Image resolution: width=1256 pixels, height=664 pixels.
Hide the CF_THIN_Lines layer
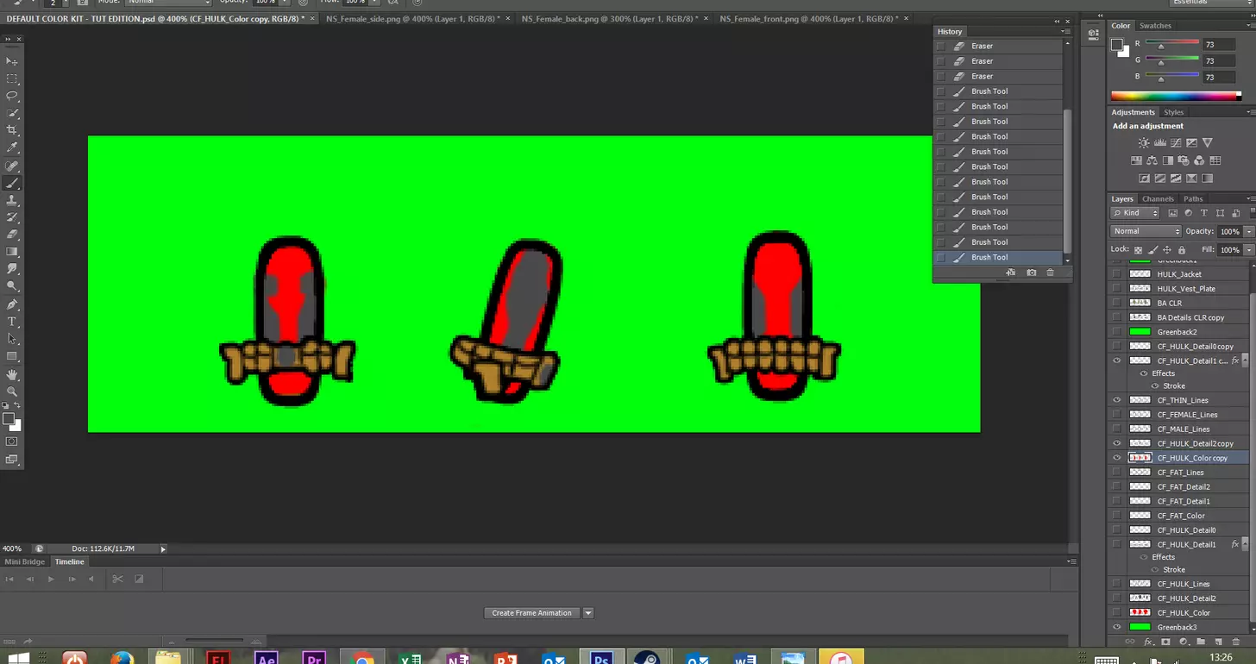click(x=1117, y=400)
